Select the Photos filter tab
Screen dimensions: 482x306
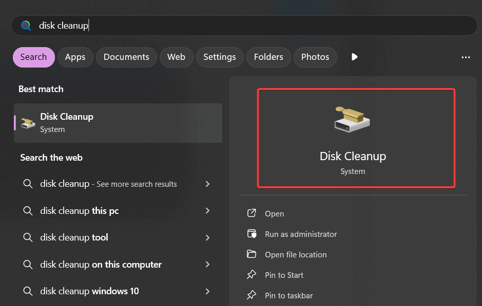315,57
